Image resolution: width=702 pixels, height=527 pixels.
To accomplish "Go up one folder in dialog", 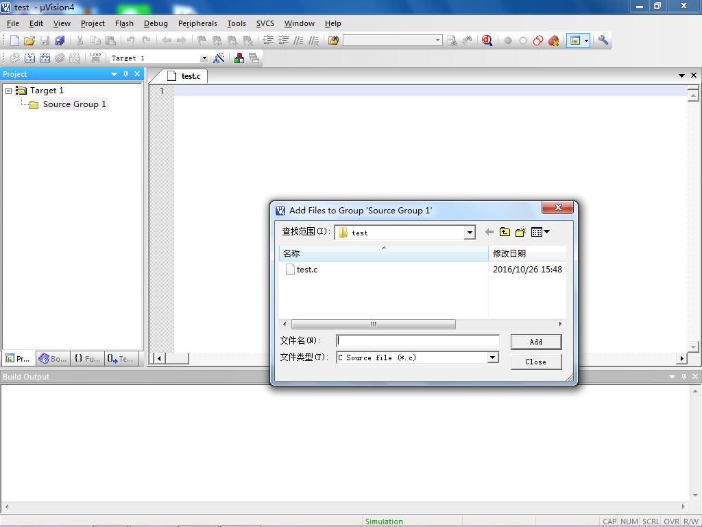I will point(505,232).
